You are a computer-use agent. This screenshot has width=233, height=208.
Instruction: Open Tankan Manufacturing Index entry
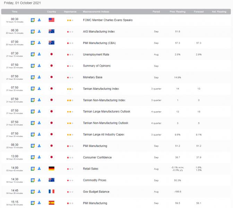click(101, 89)
